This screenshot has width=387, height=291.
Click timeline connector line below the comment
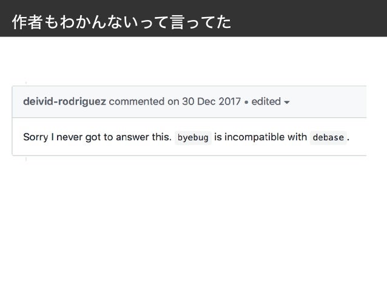(26, 159)
